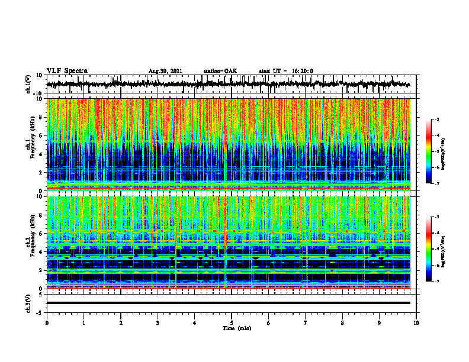Click the "station=GAK" header label
Screen dimensions: 469x362
pyautogui.click(x=220, y=71)
